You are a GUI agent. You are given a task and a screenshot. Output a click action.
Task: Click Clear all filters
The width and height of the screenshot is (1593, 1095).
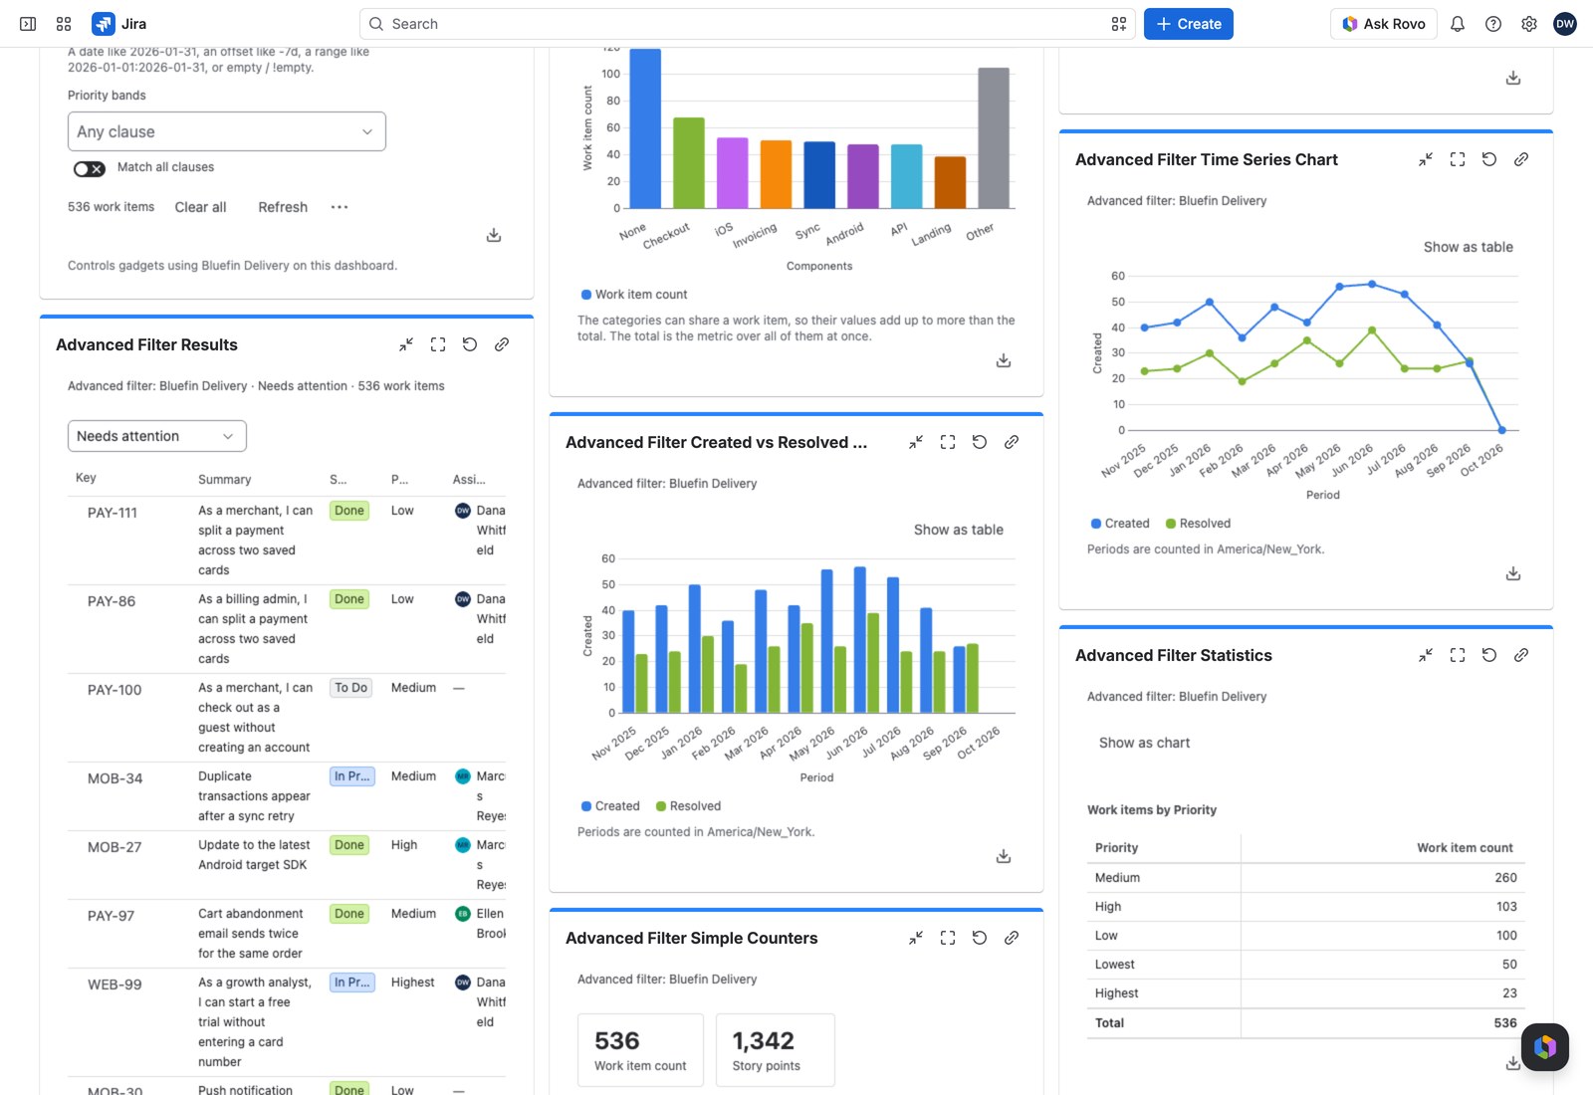[200, 207]
